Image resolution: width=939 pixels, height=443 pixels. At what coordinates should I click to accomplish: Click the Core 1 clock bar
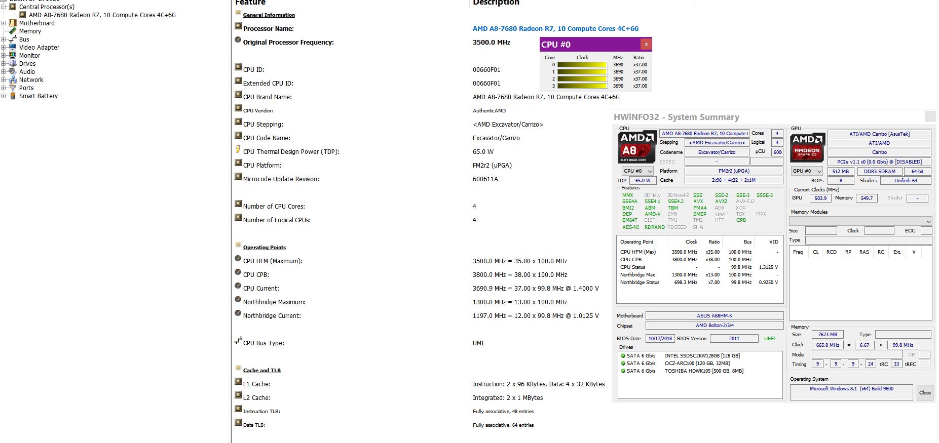pos(582,72)
